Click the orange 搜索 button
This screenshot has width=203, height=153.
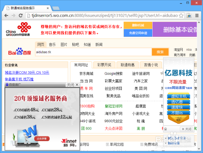pyautogui.click(x=160, y=52)
